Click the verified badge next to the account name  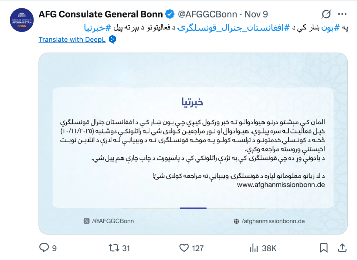[170, 14]
